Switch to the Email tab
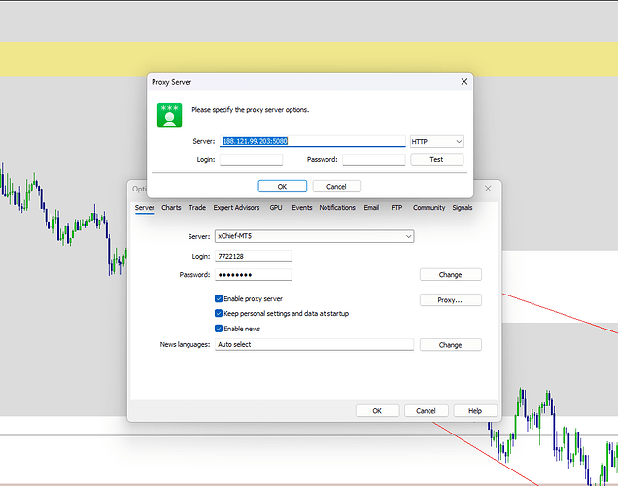 click(371, 208)
